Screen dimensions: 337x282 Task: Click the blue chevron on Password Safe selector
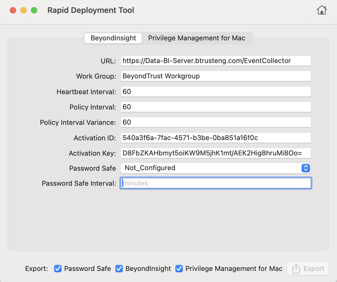coord(306,168)
